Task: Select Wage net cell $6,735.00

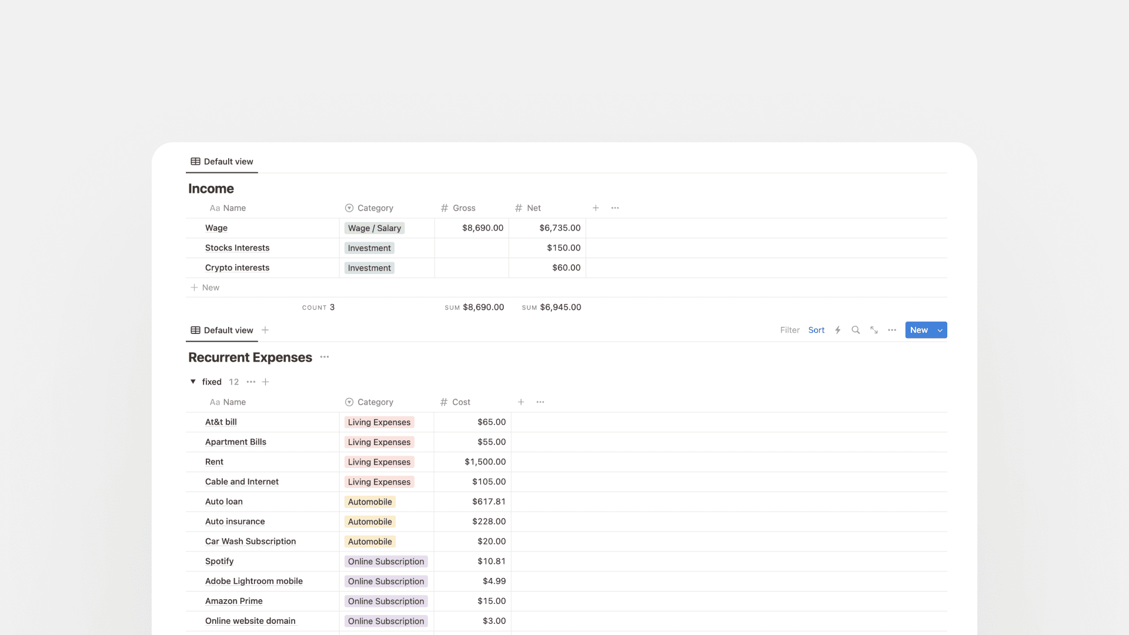Action: [547, 228]
